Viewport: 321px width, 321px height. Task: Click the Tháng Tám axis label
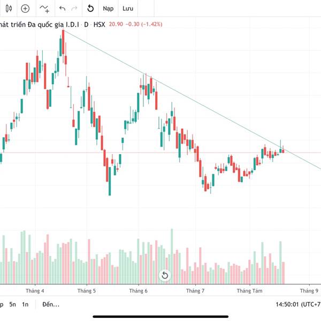click(x=249, y=291)
